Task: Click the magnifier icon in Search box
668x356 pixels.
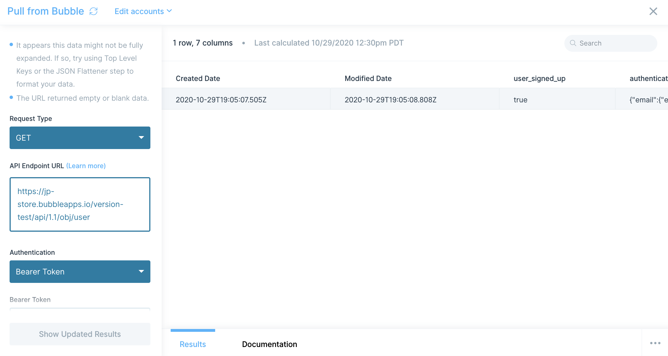Action: pos(573,43)
